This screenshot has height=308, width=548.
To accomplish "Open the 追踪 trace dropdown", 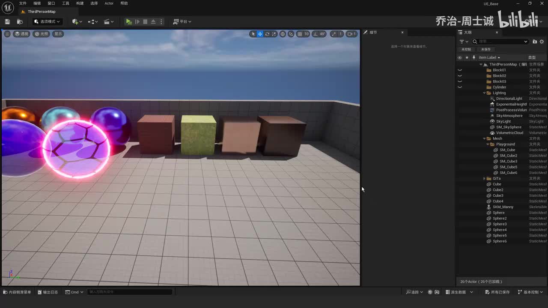I will tap(414, 292).
